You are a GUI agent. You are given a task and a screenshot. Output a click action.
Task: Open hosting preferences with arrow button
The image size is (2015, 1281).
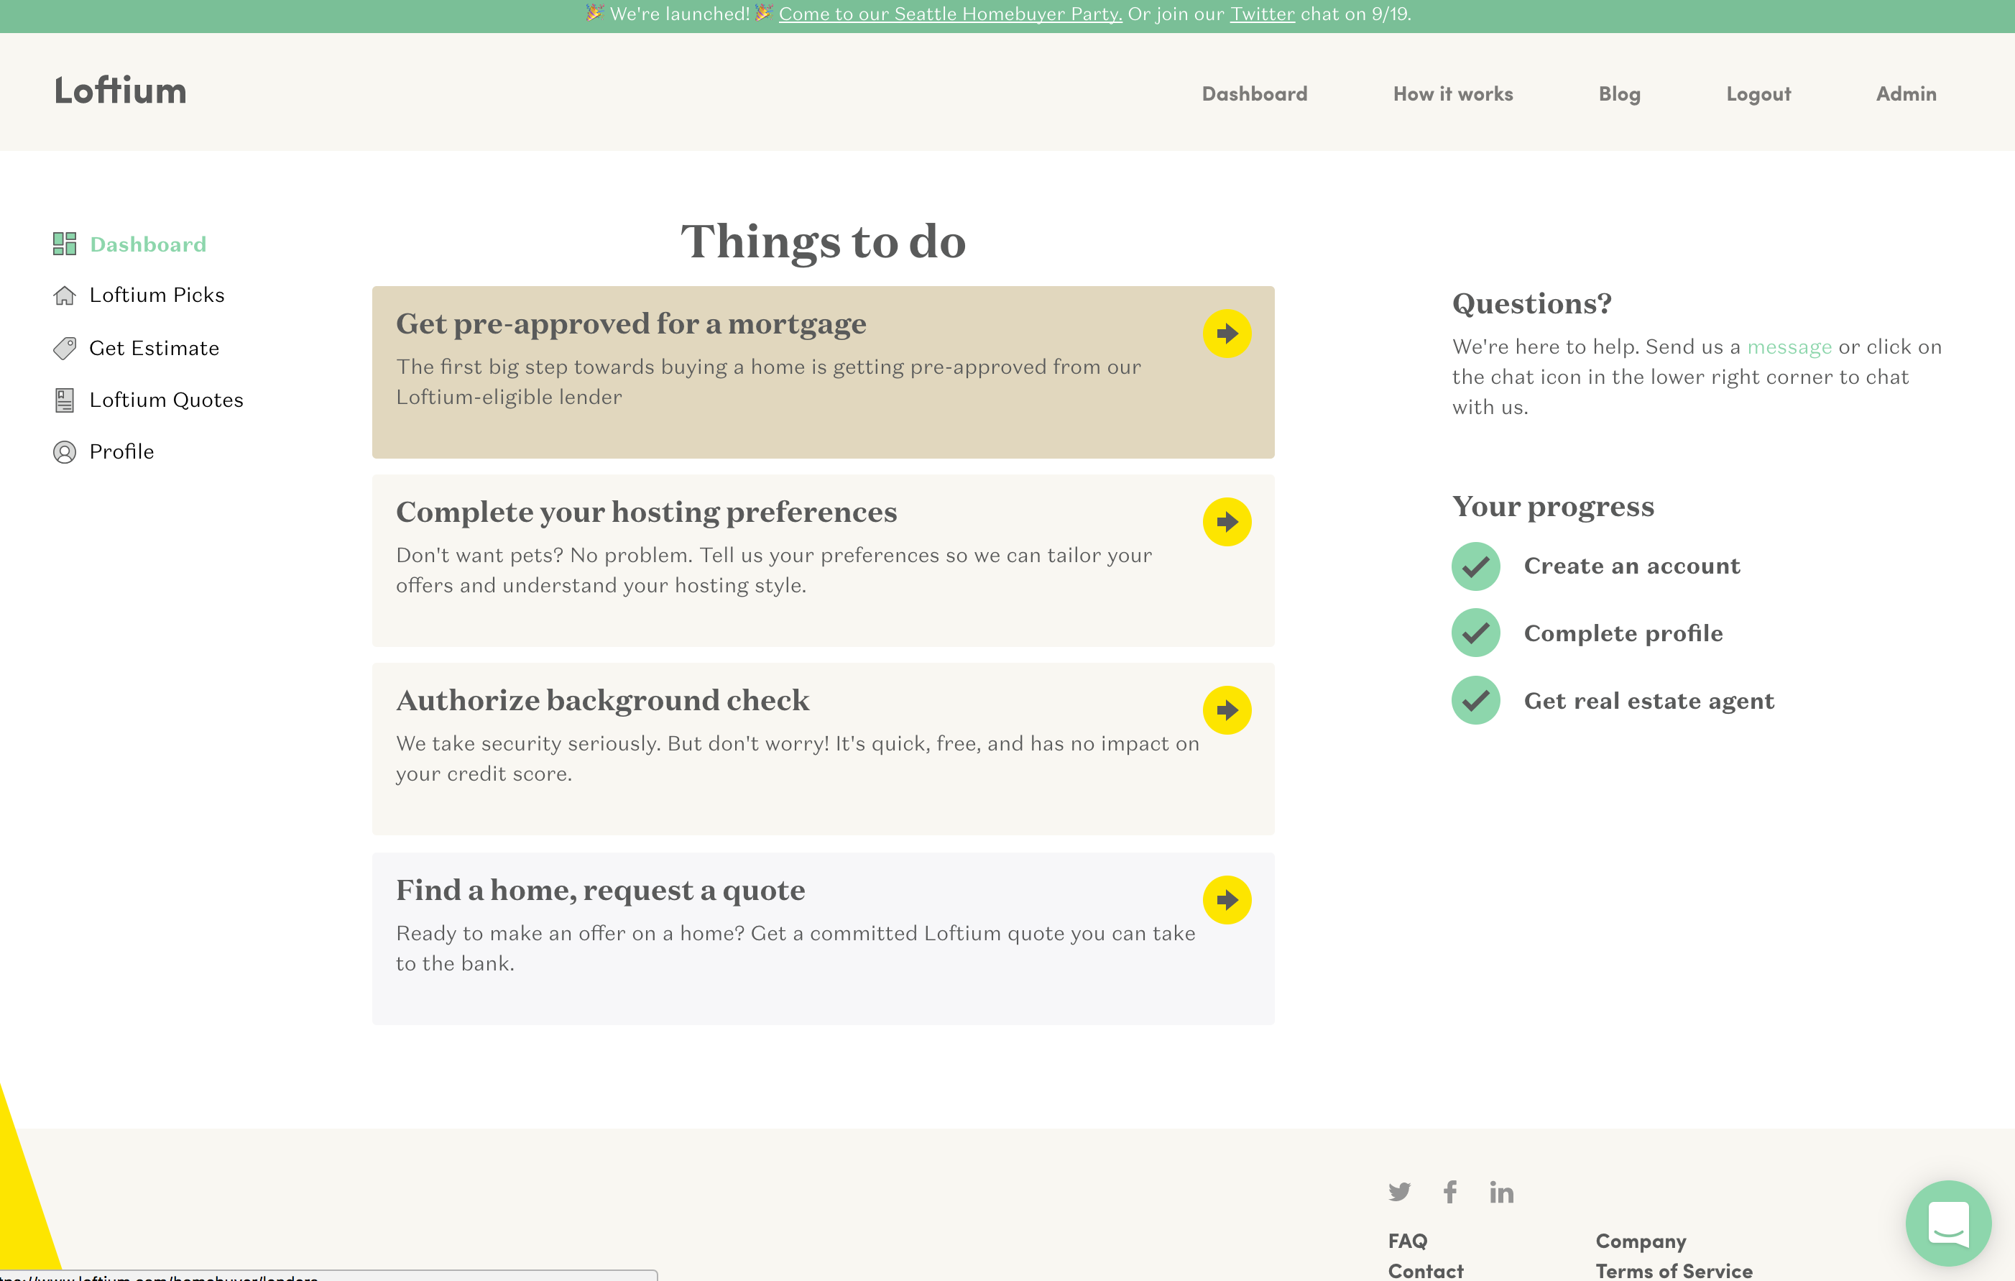coord(1227,523)
